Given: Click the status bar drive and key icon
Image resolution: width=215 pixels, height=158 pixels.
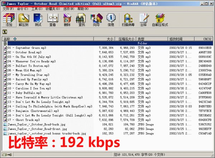Looking at the screenshot, I should click(7, 155).
